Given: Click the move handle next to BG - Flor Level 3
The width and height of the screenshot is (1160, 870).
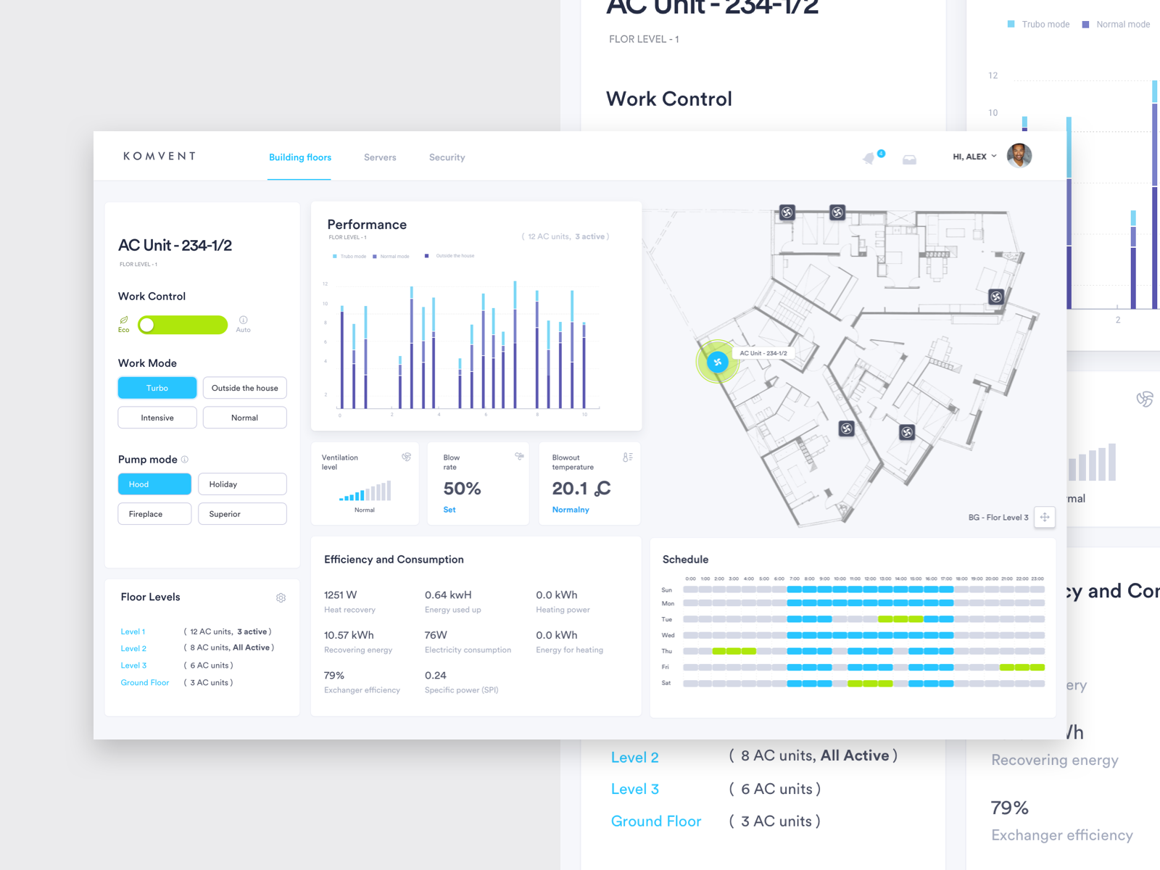Looking at the screenshot, I should click(x=1044, y=518).
